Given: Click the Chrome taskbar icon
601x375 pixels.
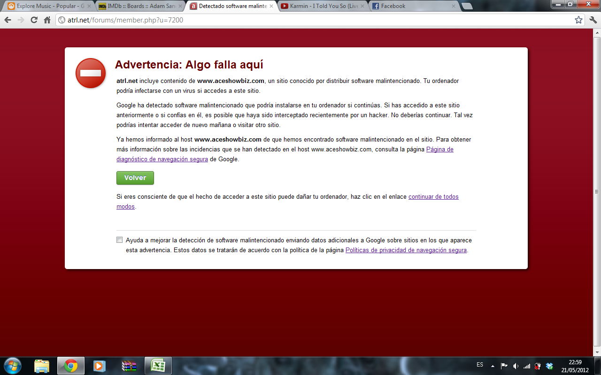Looking at the screenshot, I should click(x=71, y=366).
